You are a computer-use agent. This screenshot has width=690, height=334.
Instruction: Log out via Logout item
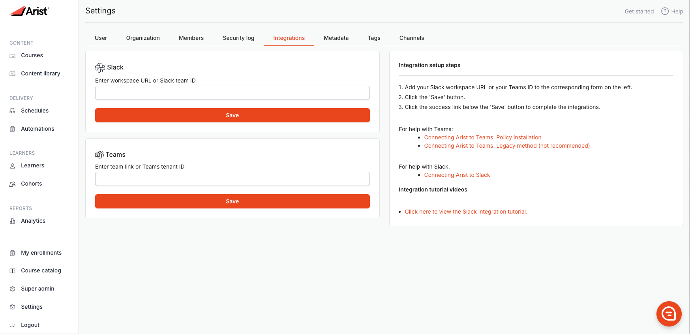[x=30, y=325]
